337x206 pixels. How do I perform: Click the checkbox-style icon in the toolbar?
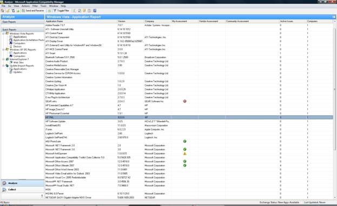pos(80,10)
